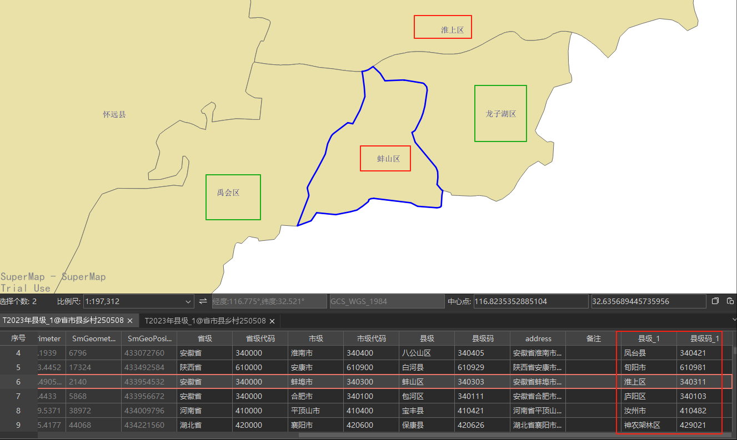Viewport: 737px width, 440px height.
Task: Click the 汝州市 cell
Action: point(649,411)
